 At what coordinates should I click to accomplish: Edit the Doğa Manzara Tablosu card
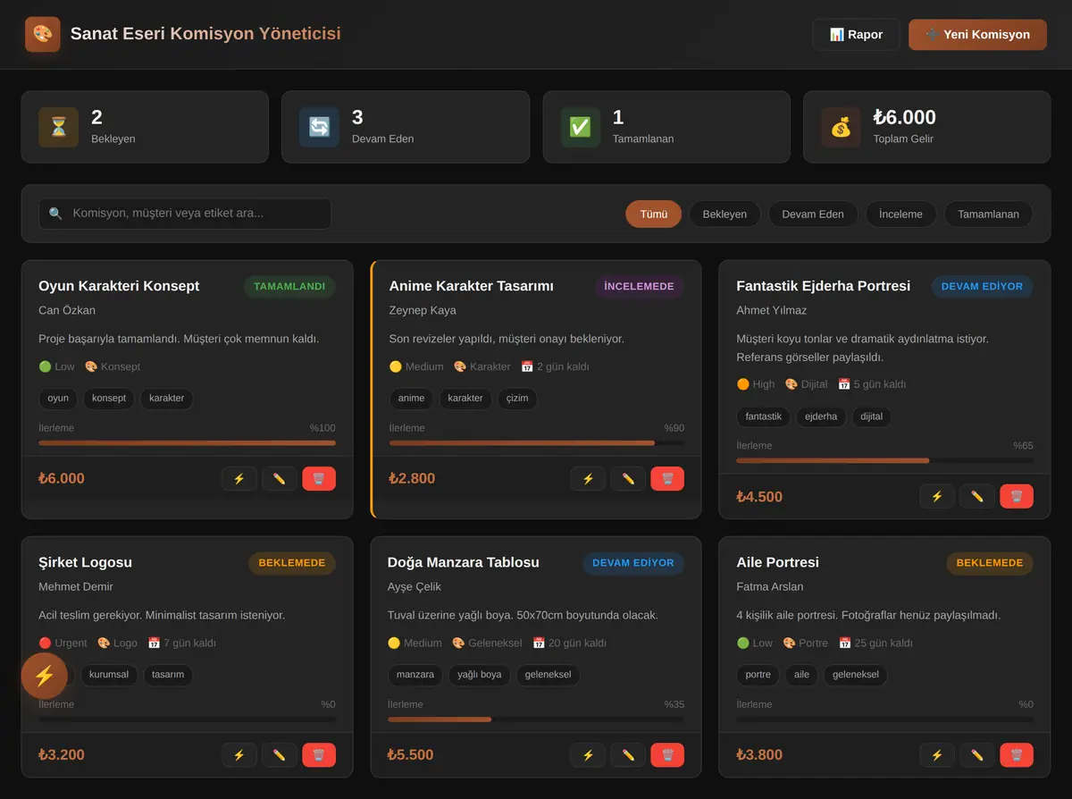point(628,754)
